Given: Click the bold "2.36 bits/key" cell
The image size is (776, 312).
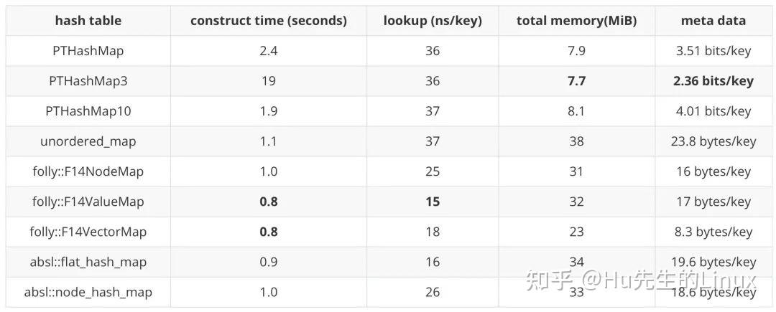Looking at the screenshot, I should point(713,81).
